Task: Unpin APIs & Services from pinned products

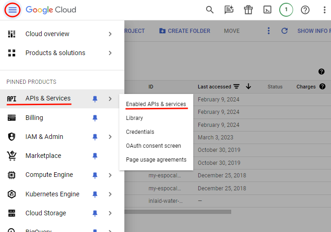Action: [95, 99]
